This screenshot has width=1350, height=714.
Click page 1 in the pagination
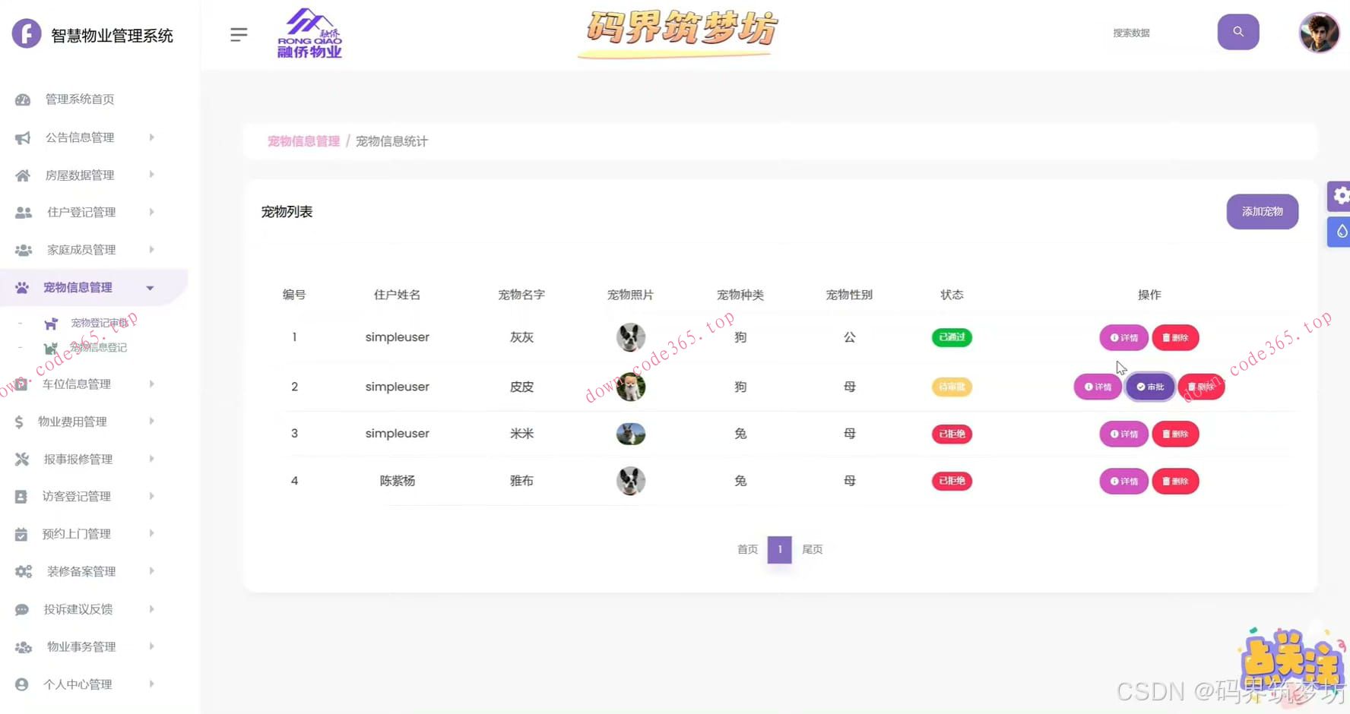(779, 549)
